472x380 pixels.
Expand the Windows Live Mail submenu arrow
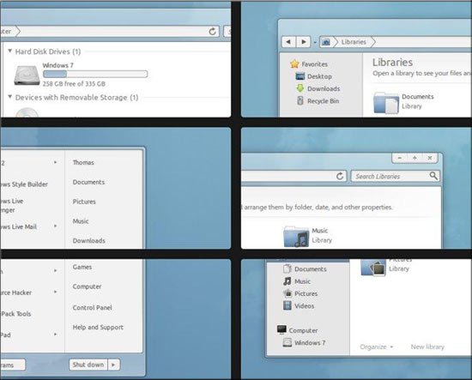(56, 226)
